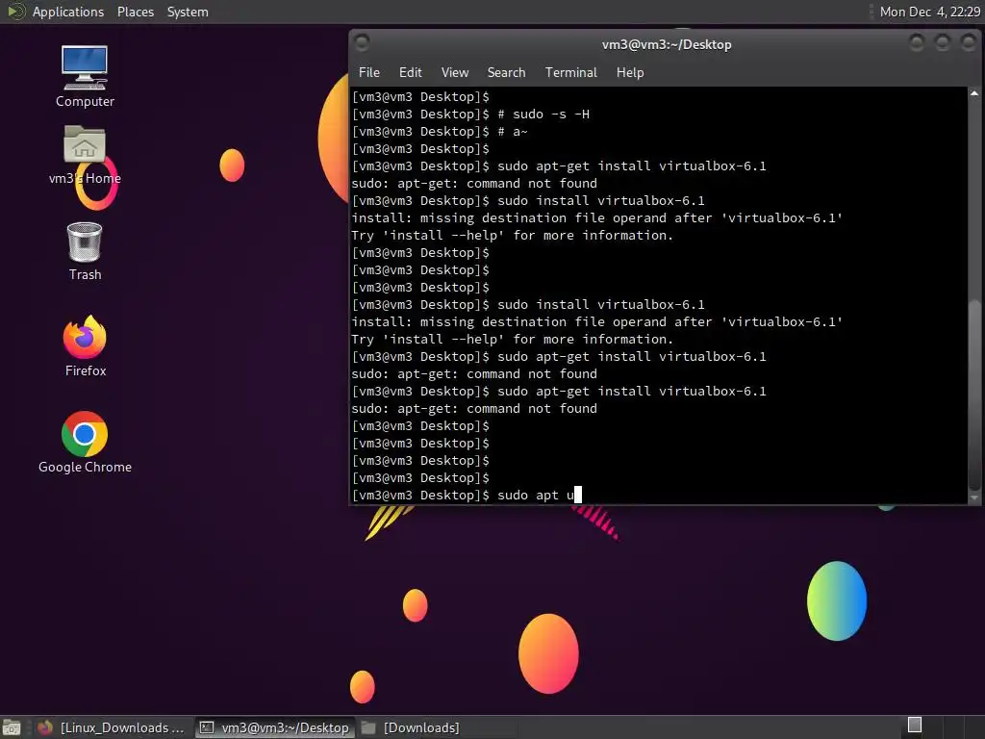Click show desktop icon in bottom panel
The width and height of the screenshot is (985, 739).
point(12,727)
